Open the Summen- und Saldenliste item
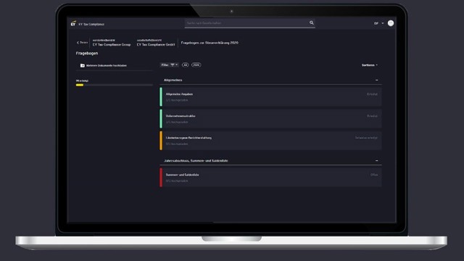 pos(270,178)
